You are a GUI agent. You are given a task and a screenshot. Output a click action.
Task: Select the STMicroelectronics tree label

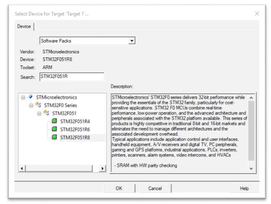57,97
